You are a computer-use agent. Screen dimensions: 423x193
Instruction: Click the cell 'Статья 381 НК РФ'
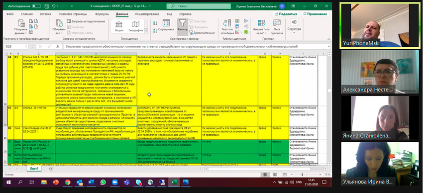39,116
